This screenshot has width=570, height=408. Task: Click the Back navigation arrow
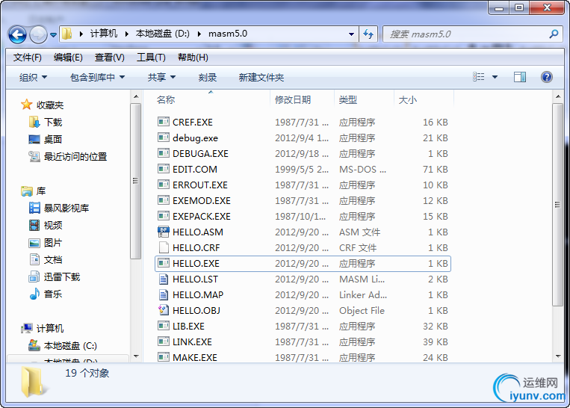[x=17, y=34]
